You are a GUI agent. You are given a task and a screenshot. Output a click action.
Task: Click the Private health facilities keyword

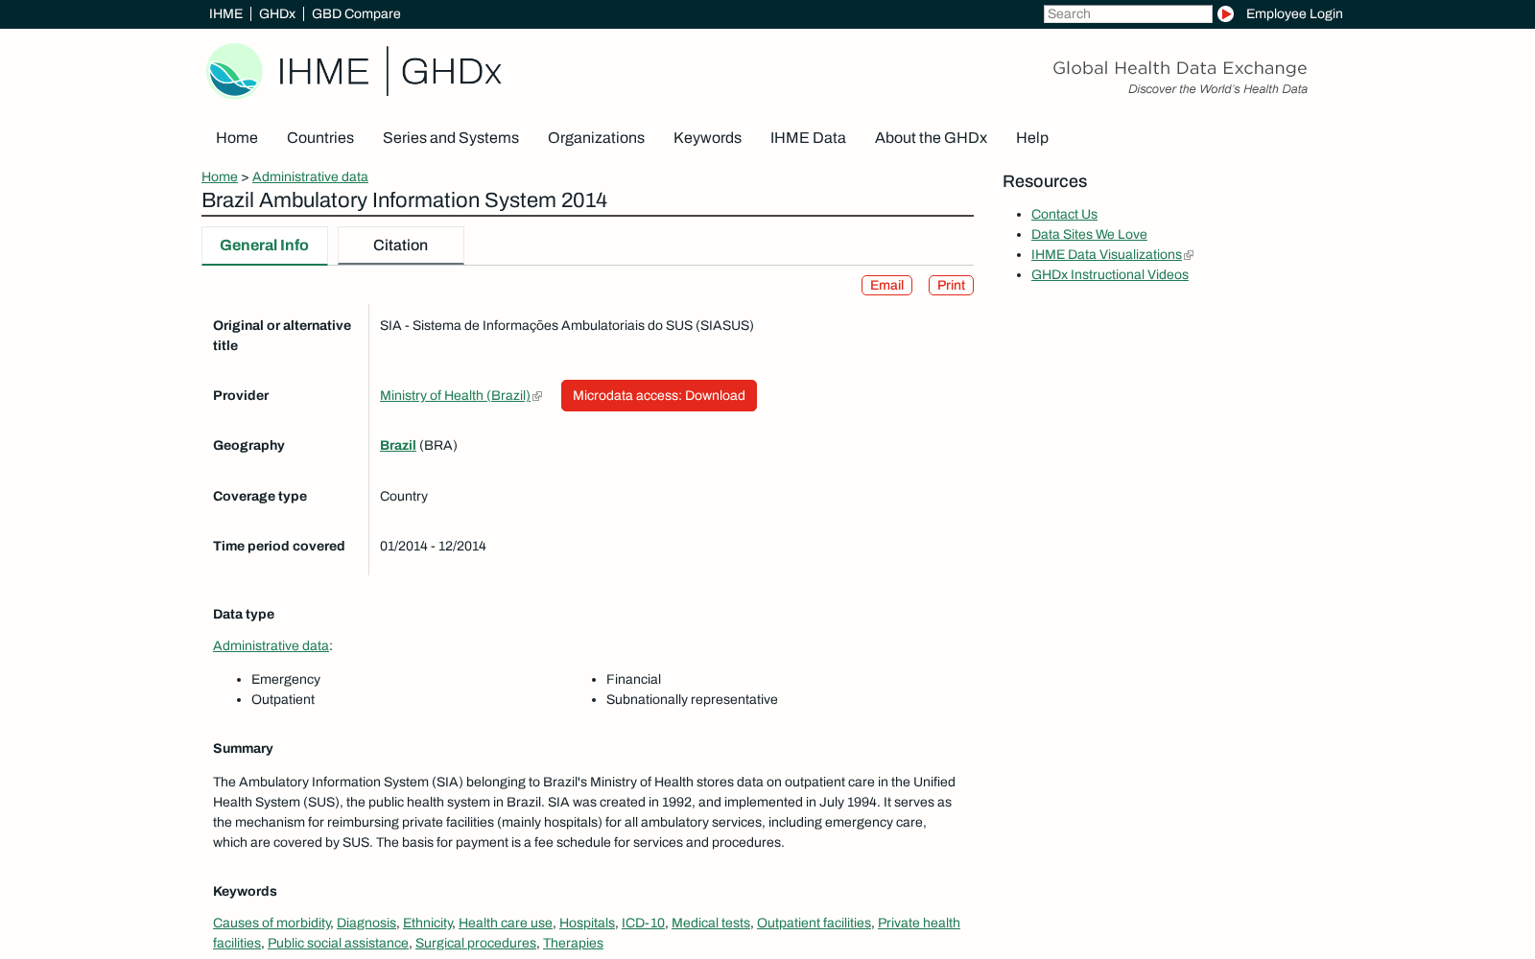pos(918,923)
